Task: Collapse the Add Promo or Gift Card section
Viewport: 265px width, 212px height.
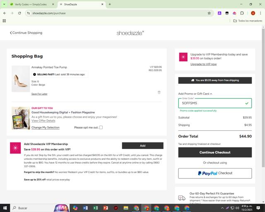Action: click(x=195, y=94)
